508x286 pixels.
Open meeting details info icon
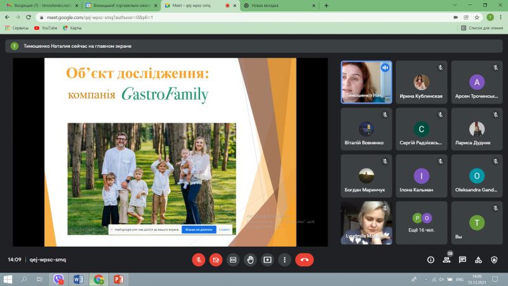pos(431,260)
